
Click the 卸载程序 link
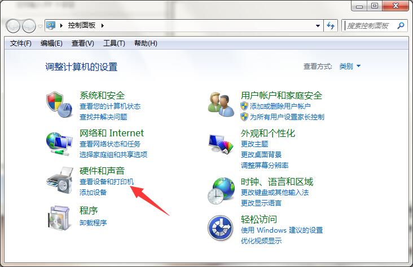[93, 223]
